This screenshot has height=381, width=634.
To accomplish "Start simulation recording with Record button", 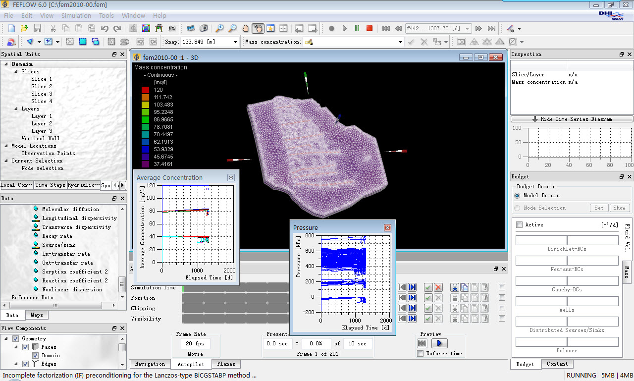I will (x=332, y=28).
